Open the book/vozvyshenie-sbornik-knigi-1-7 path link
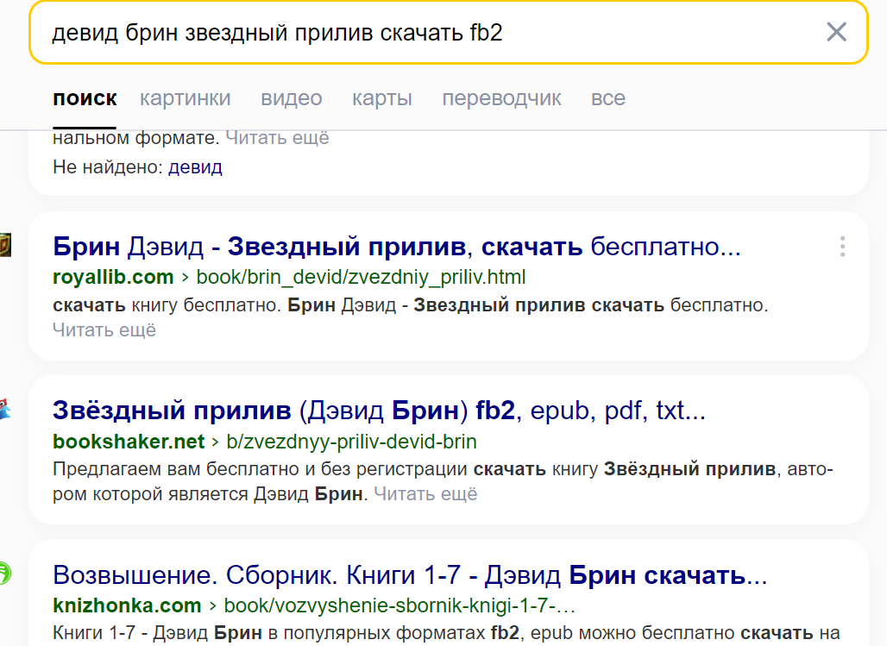 [x=399, y=605]
